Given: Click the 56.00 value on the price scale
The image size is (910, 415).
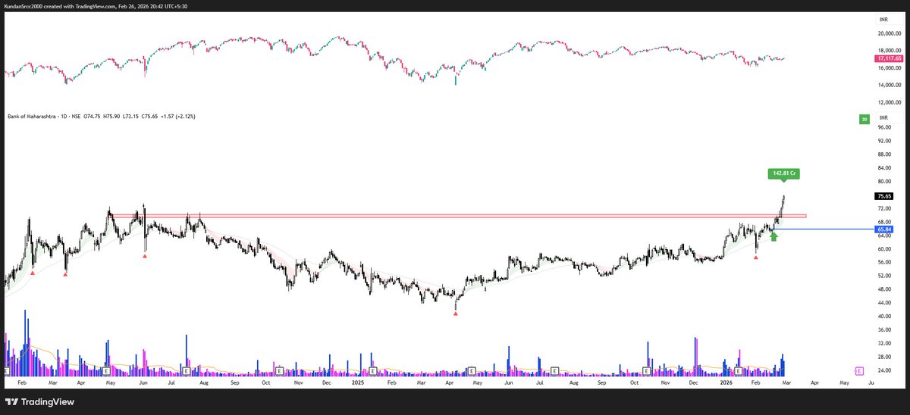Looking at the screenshot, I should click(884, 262).
